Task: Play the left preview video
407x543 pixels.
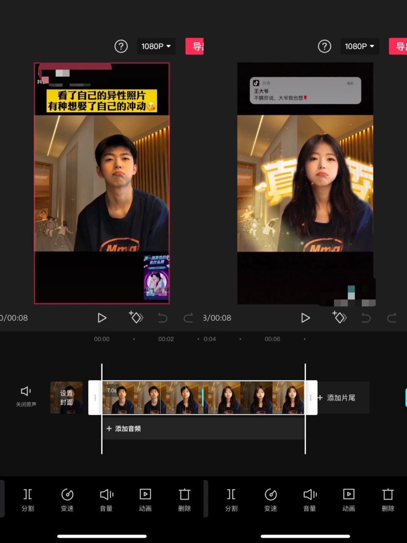Action: (x=102, y=318)
